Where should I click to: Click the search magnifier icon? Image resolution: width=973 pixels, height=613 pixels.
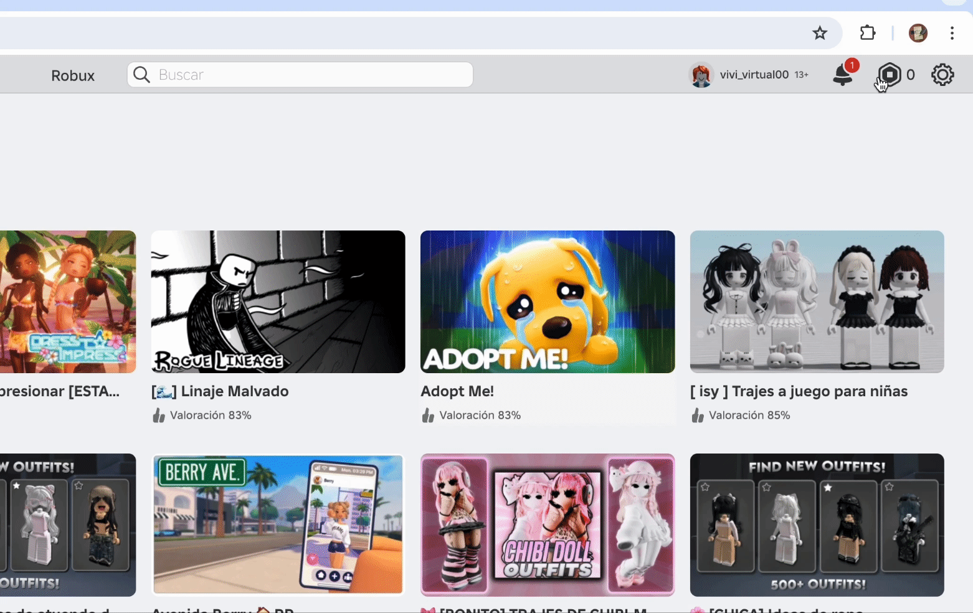[x=141, y=75]
